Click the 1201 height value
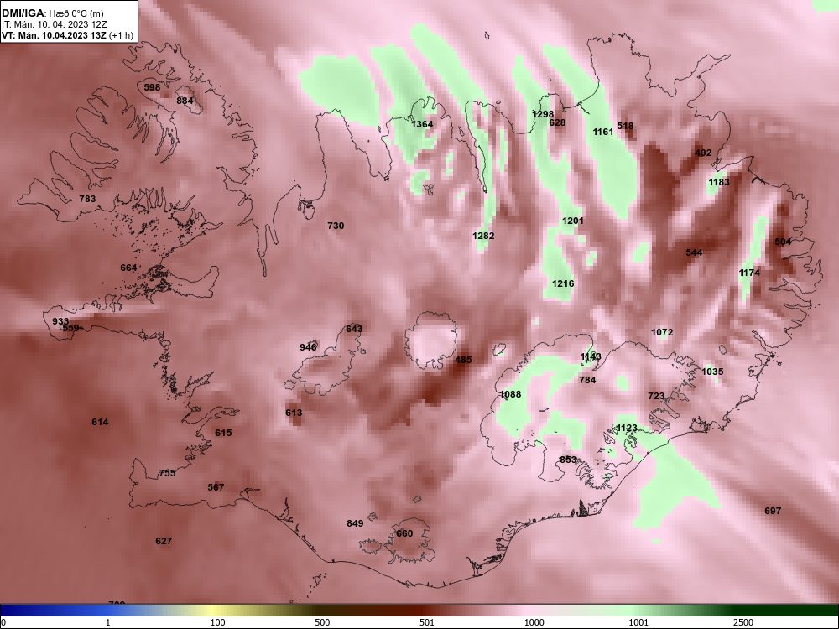 point(572,221)
